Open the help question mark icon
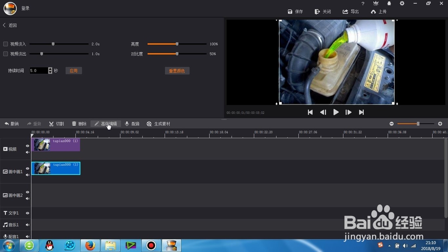The image size is (448, 252). 363,4
